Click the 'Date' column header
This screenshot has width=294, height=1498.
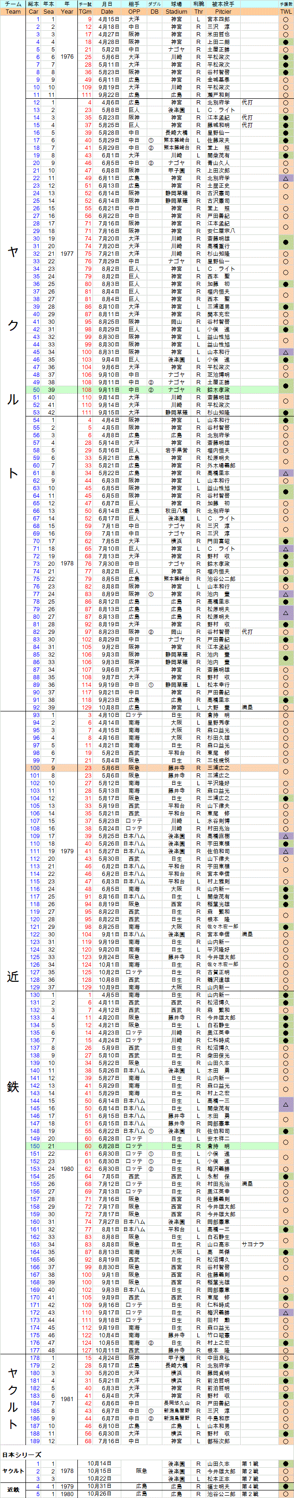coord(107,12)
